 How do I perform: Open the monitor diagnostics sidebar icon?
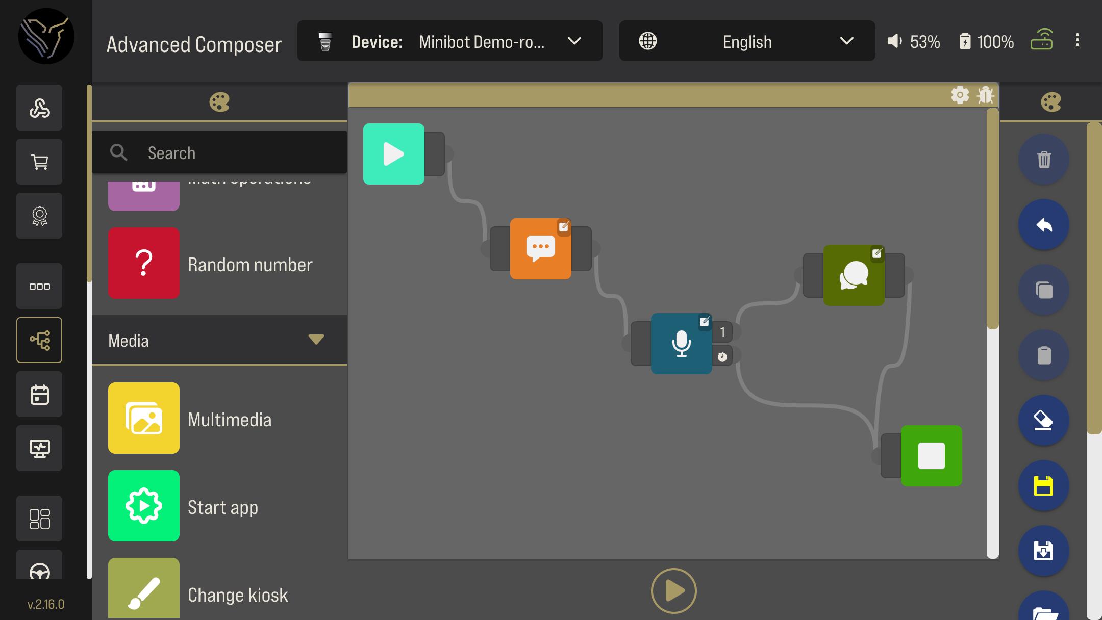(39, 448)
